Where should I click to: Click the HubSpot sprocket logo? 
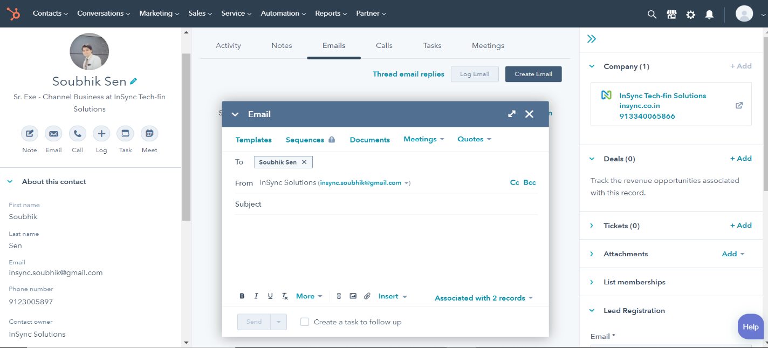click(13, 13)
